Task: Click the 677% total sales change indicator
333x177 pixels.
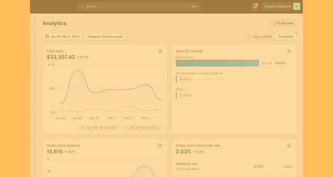Action: (83, 57)
